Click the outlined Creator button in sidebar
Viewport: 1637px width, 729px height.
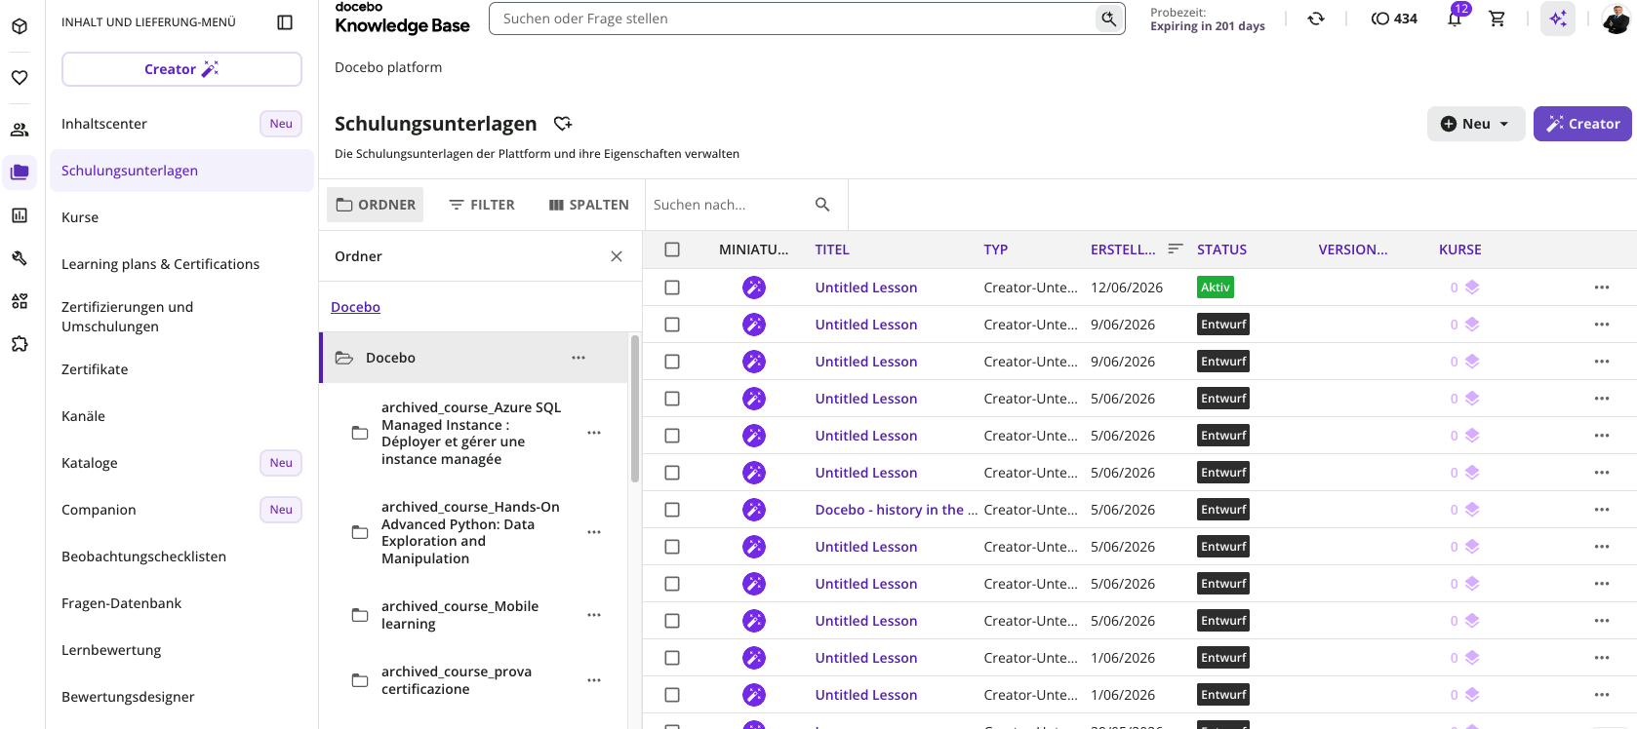pos(181,69)
